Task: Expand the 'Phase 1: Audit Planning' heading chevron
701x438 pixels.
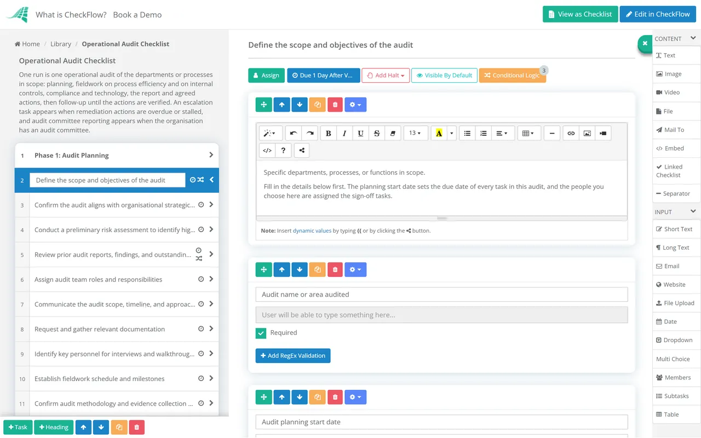Action: (211, 155)
